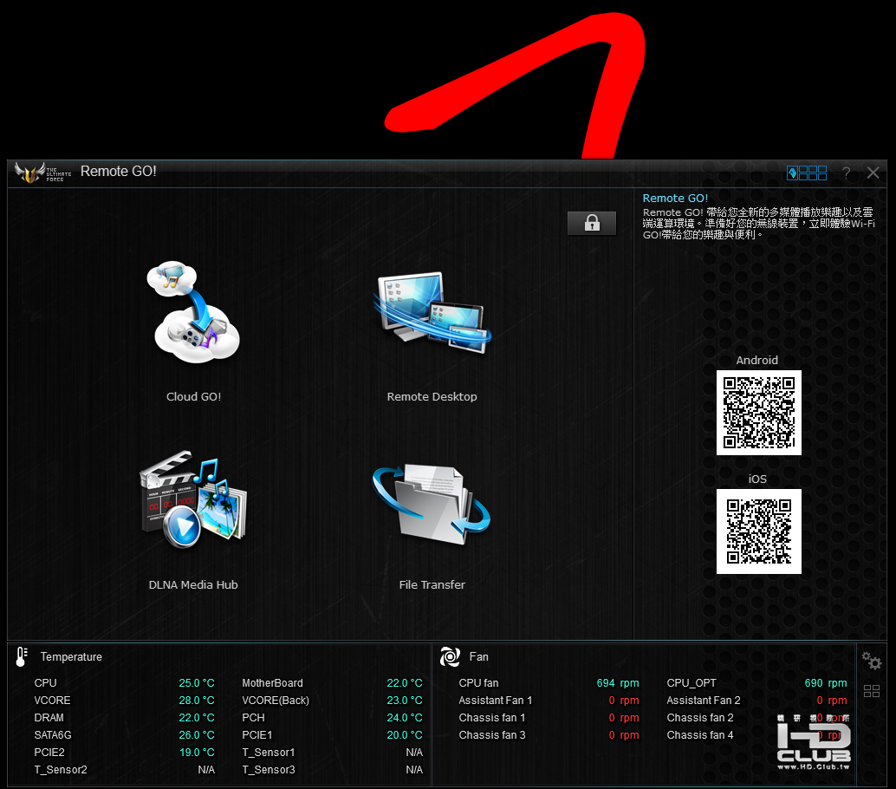Select the Temperature panel heading

click(x=71, y=657)
